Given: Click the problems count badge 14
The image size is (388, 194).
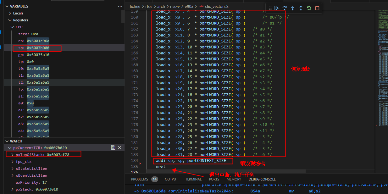Looking at the screenshot, I should pos(155,179).
